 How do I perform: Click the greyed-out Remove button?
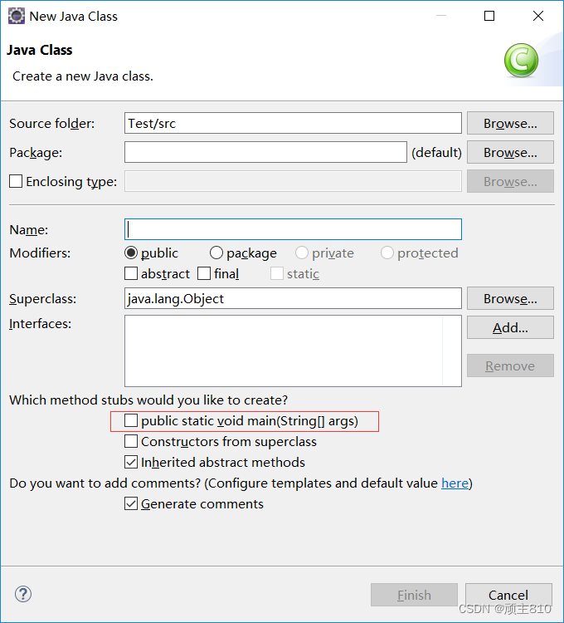pyautogui.click(x=510, y=365)
